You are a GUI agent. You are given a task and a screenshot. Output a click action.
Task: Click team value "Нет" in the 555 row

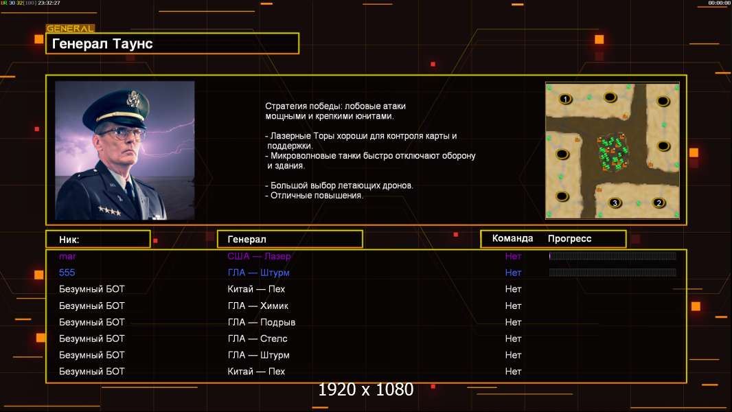point(513,273)
